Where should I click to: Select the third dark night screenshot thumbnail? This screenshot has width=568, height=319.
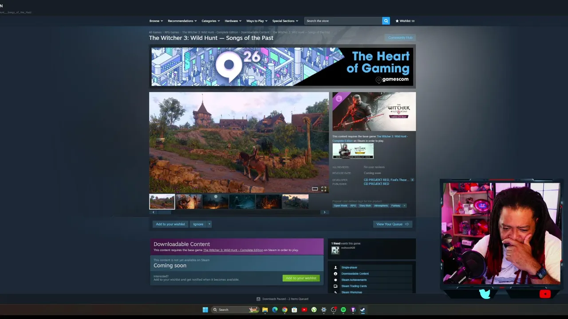215,202
